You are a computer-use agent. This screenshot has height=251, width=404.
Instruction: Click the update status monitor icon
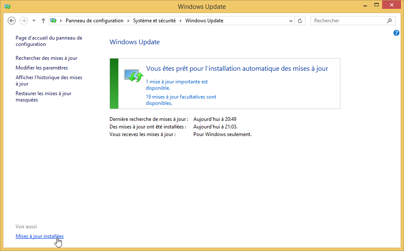[134, 75]
